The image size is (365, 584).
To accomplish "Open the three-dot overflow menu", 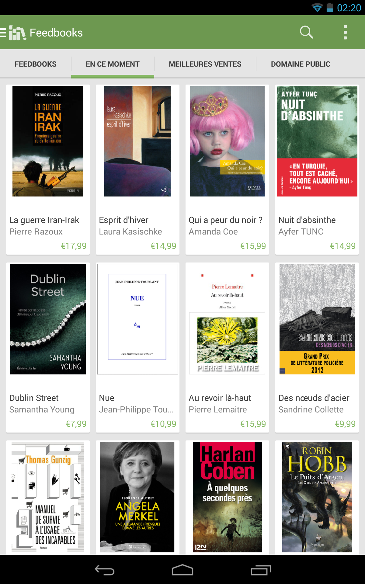I will click(345, 32).
